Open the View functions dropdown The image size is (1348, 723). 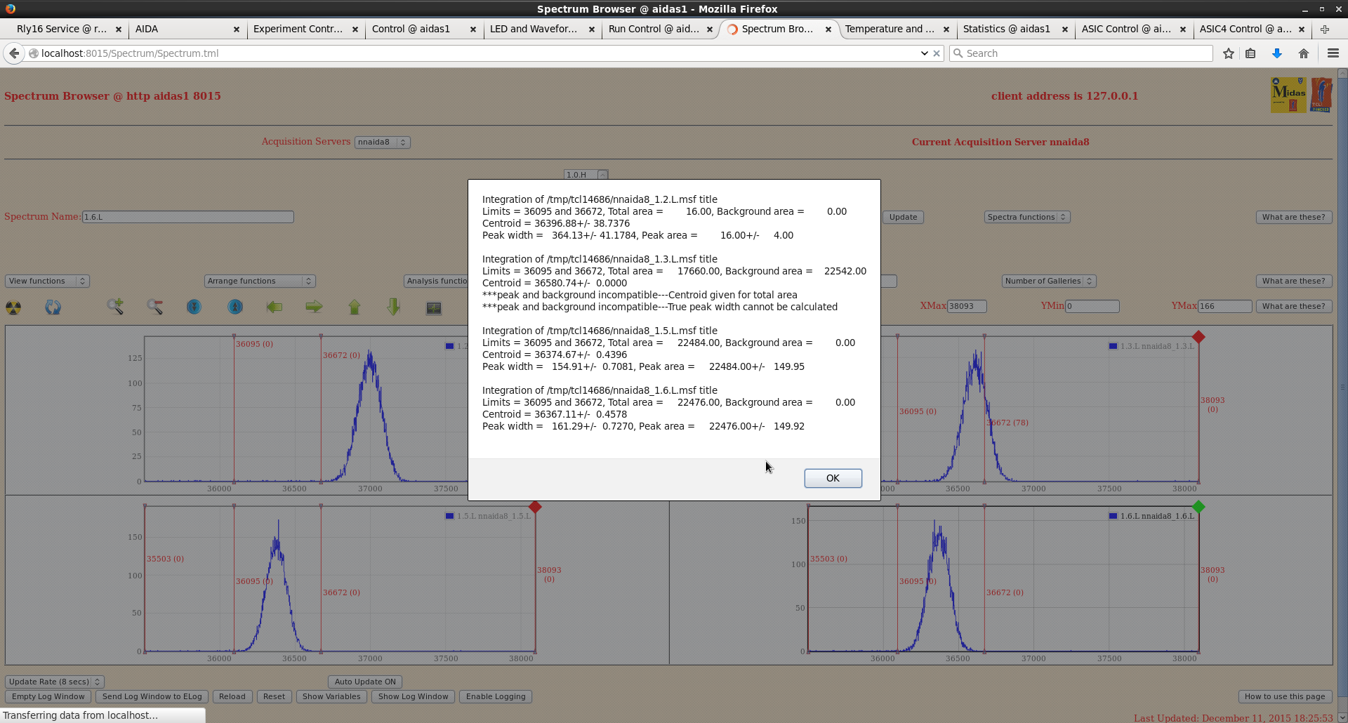pyautogui.click(x=48, y=281)
